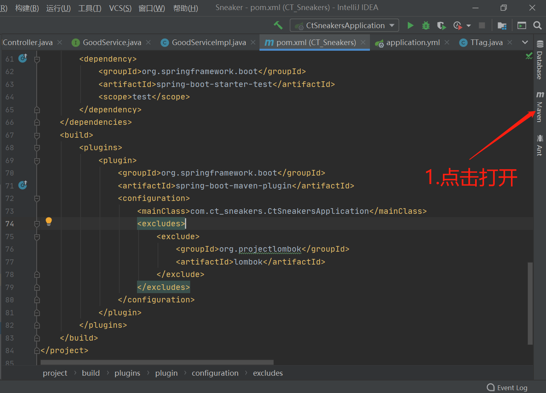Open the profiler dropdown arrow
546x393 pixels.
point(469,26)
